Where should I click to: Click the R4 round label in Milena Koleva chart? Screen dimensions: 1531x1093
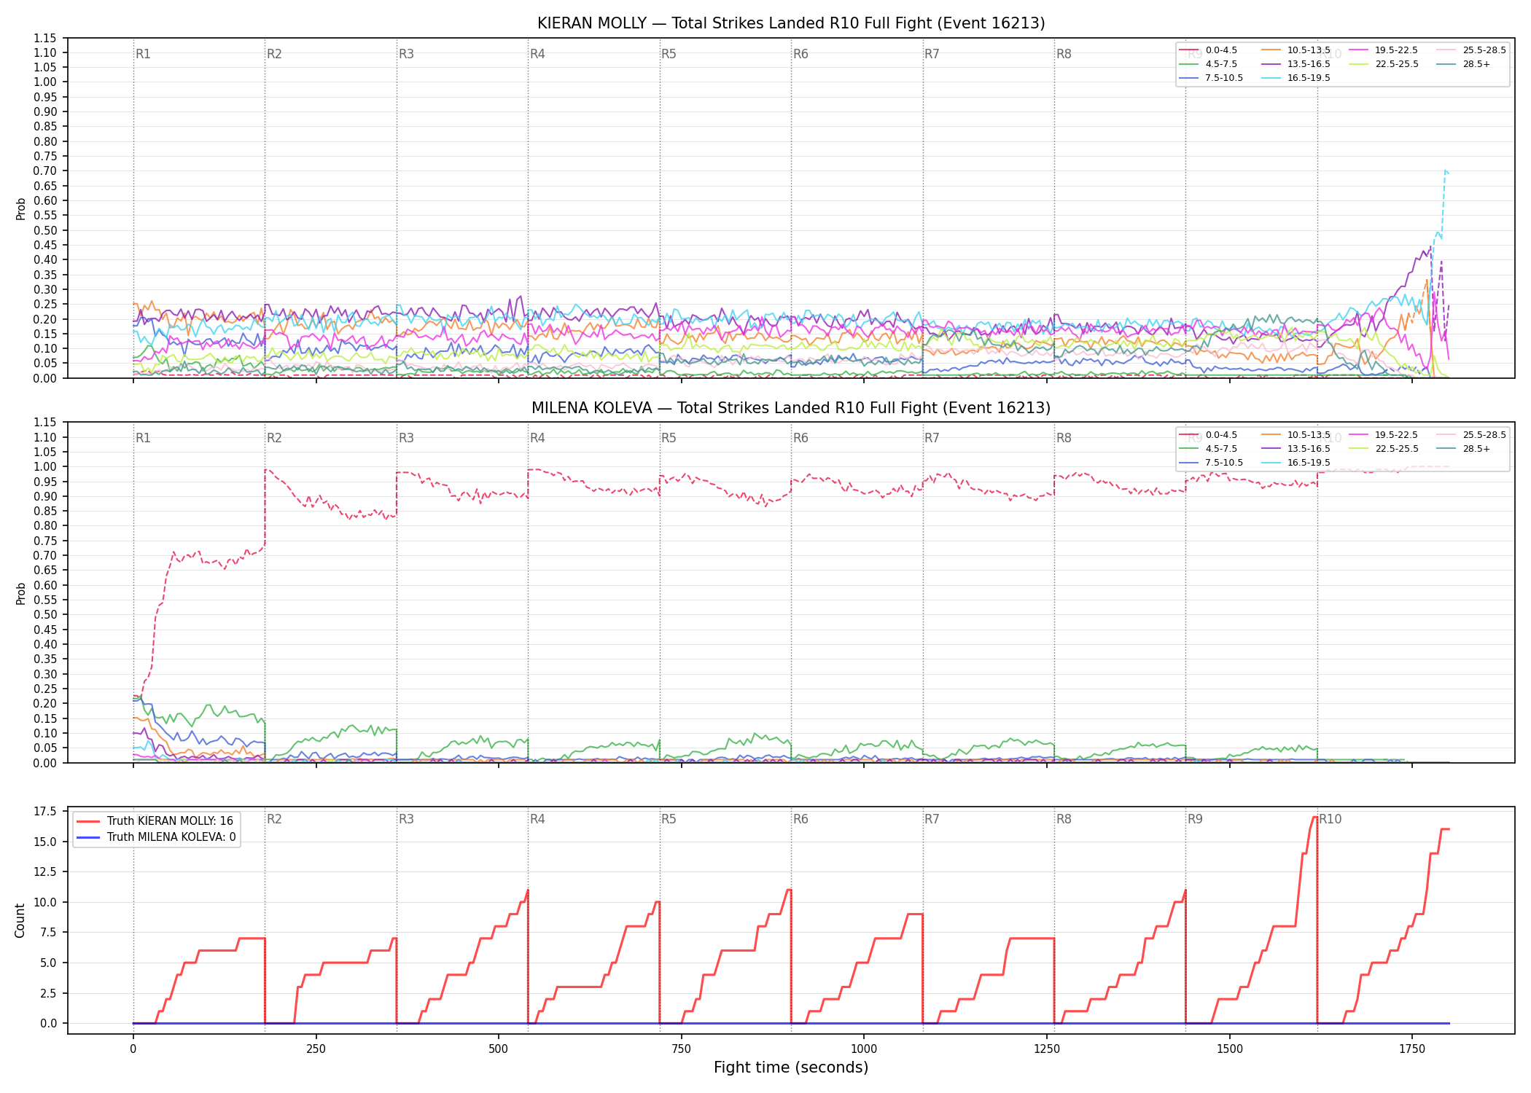point(537,438)
